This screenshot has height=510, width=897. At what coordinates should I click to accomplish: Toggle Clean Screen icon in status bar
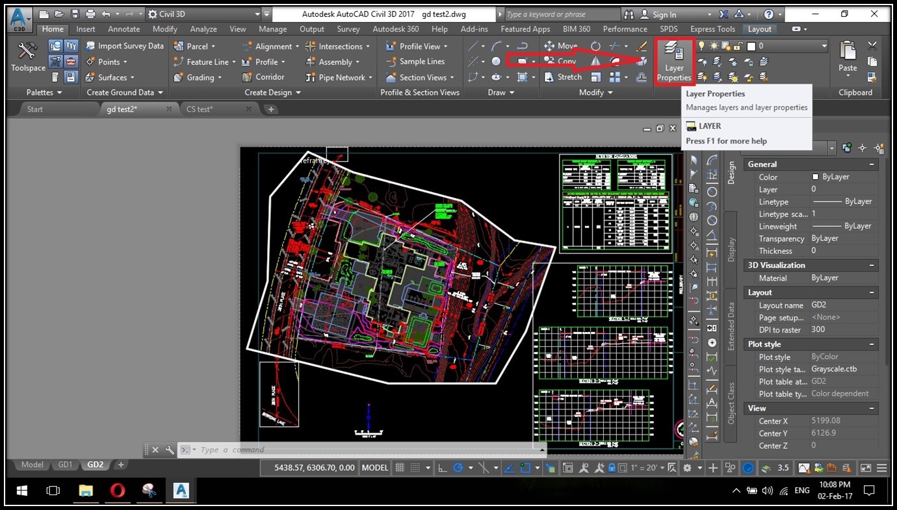(866, 468)
